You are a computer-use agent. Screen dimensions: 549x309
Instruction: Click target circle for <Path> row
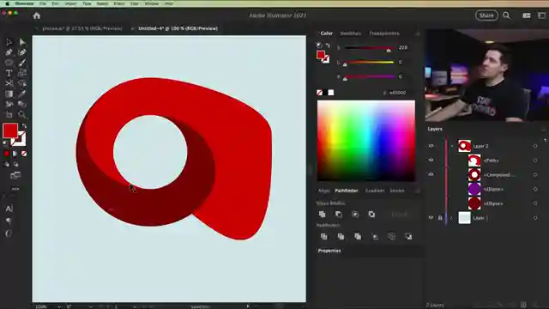[x=535, y=161]
